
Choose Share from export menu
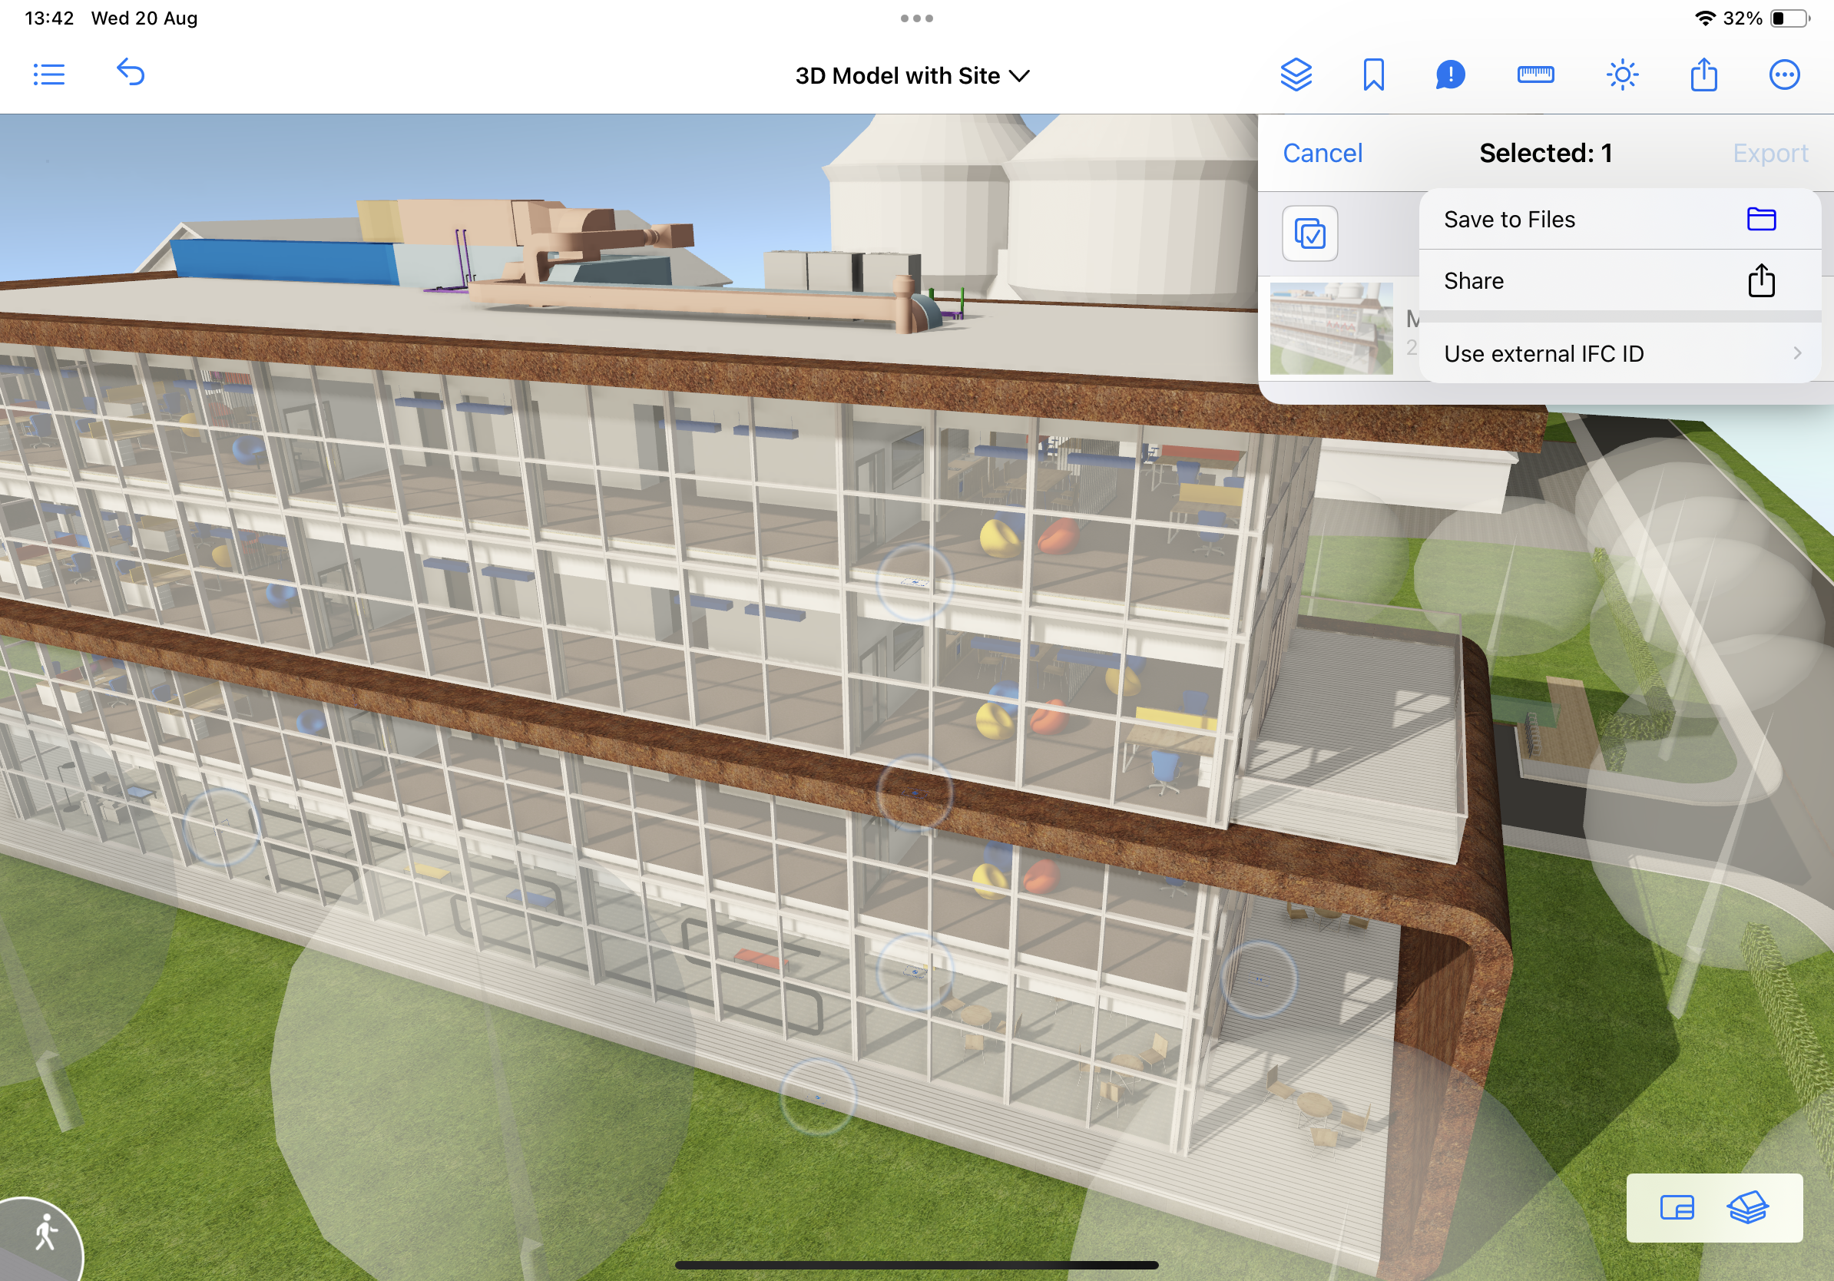pos(1620,281)
